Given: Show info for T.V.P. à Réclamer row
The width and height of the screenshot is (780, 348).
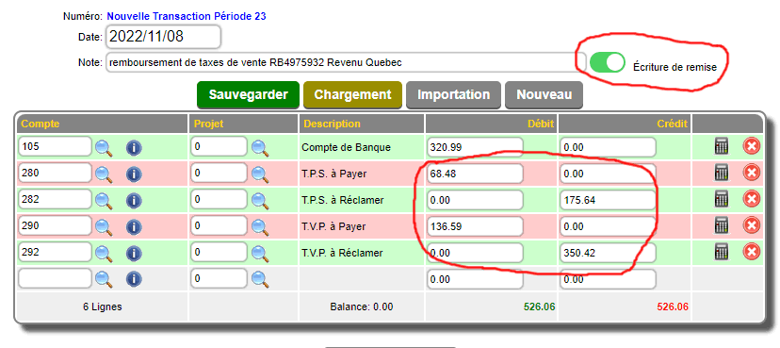Looking at the screenshot, I should click(134, 254).
